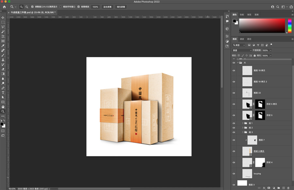Screen dimensions: 294x190
Task: Select the Move tool
Action: 3,18
